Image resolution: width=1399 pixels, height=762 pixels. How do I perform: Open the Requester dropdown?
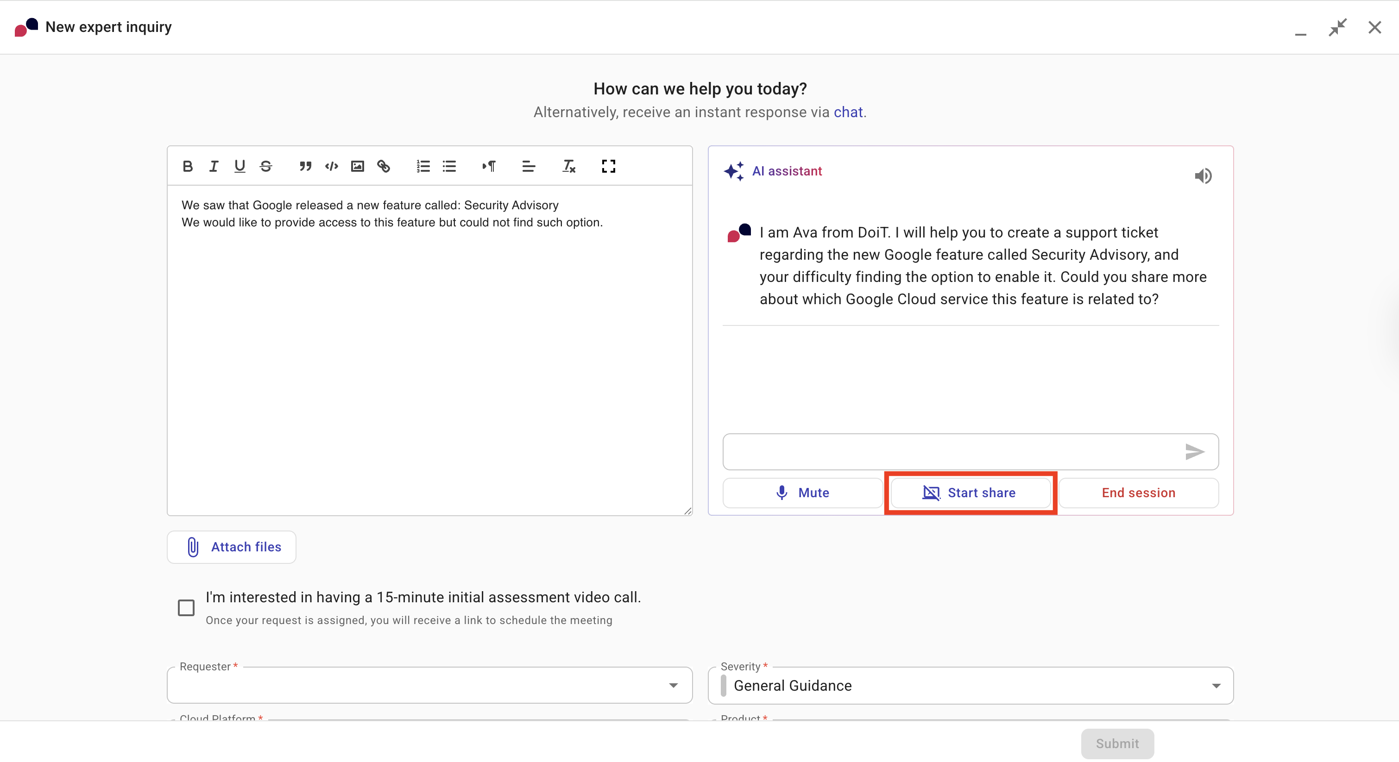[x=429, y=686]
